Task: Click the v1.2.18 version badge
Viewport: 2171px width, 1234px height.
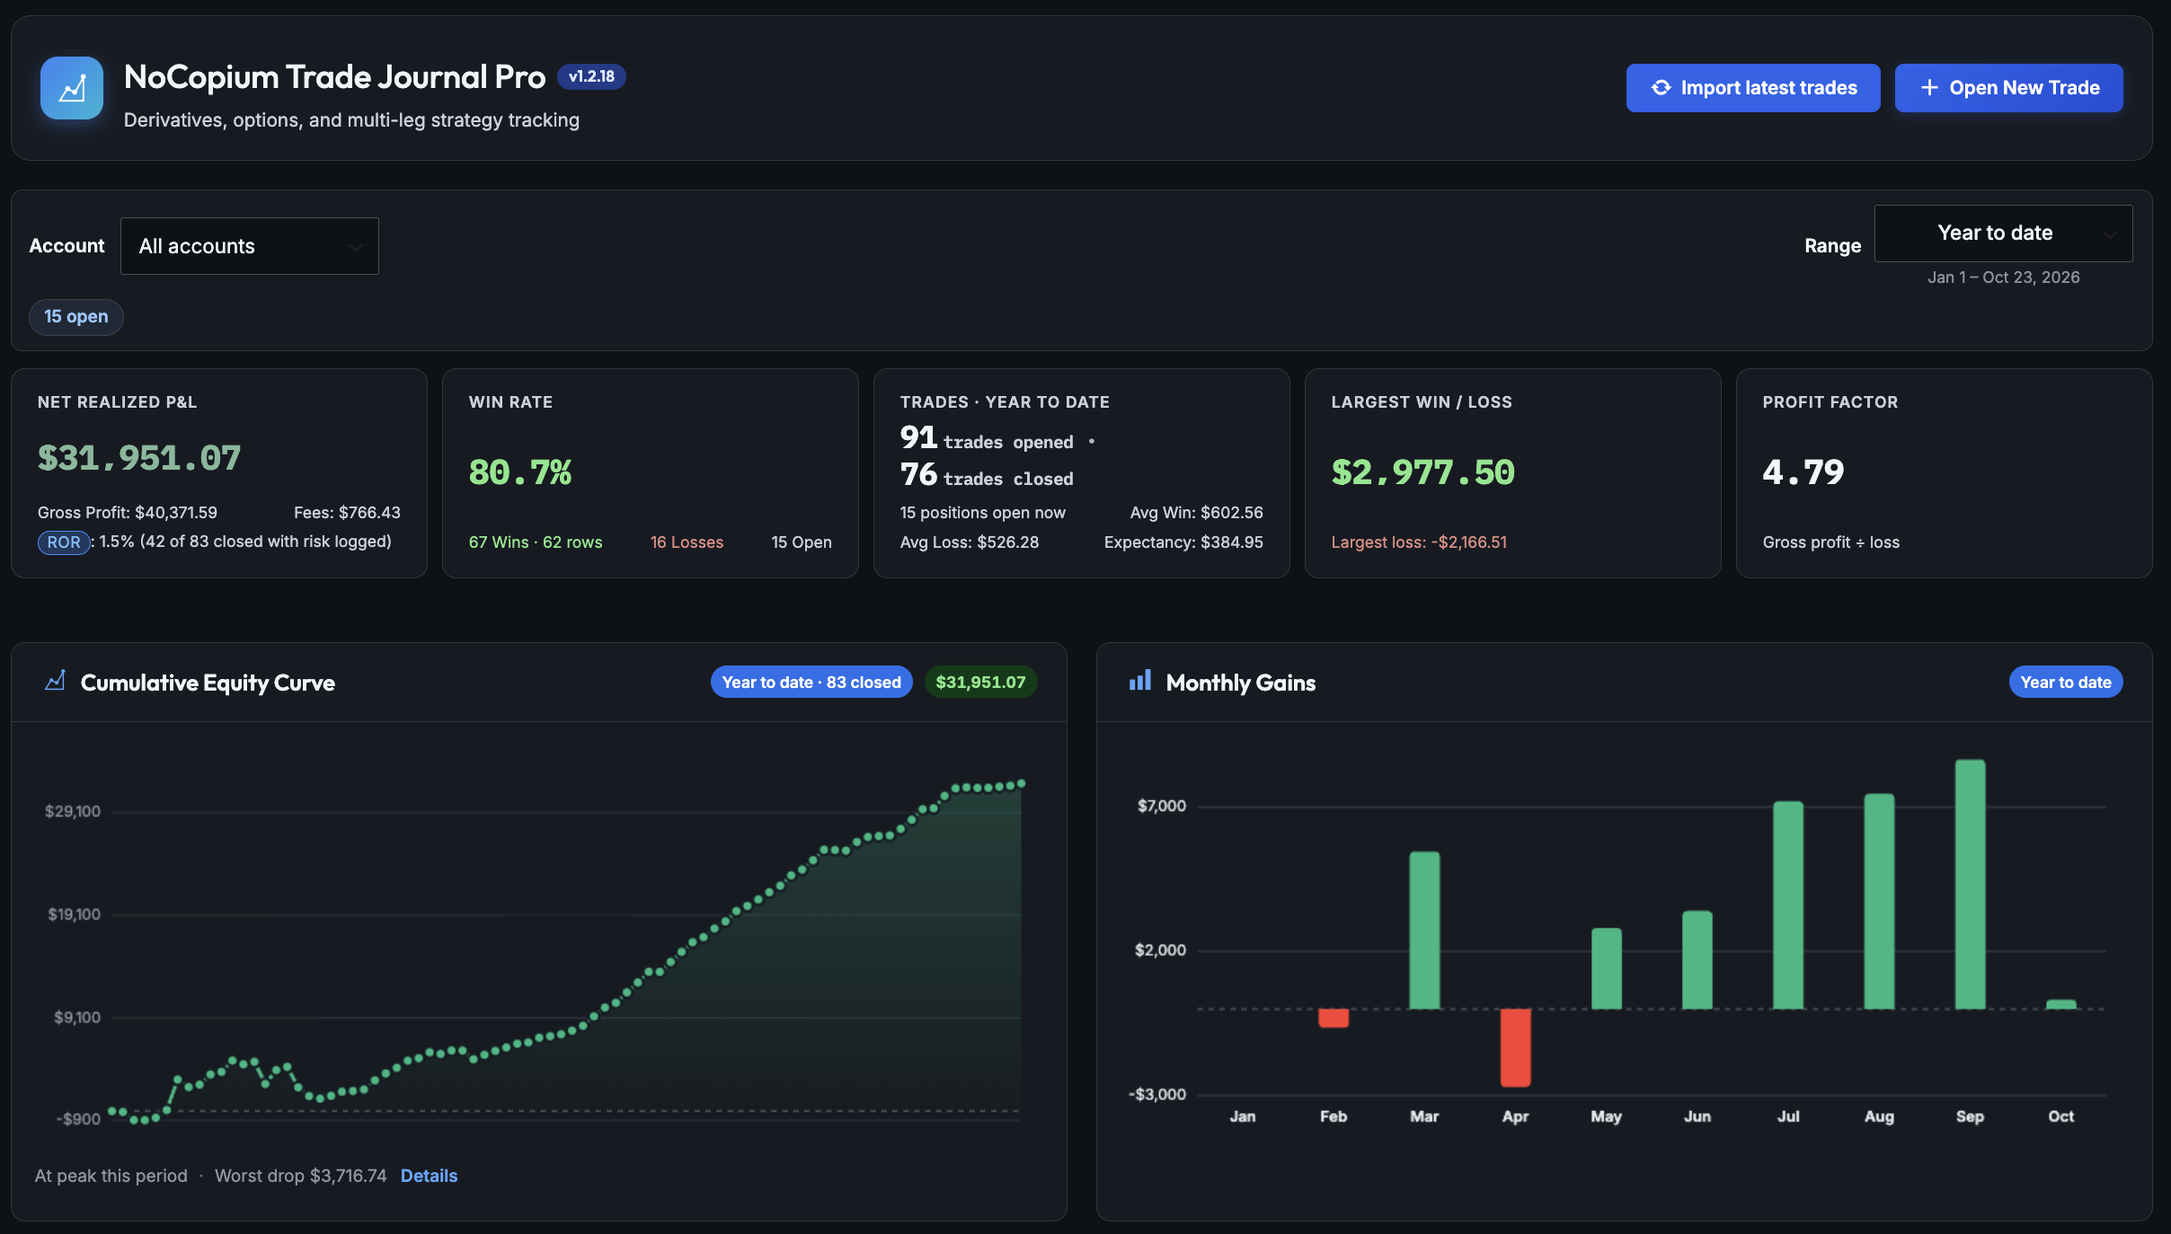Action: pyautogui.click(x=591, y=77)
